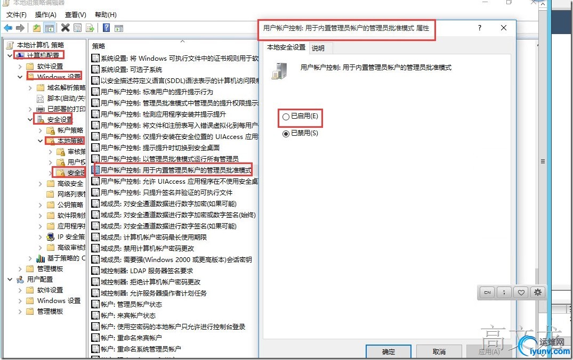Switch to the 说明 tab
Screen dimensions: 573x360
[318, 48]
